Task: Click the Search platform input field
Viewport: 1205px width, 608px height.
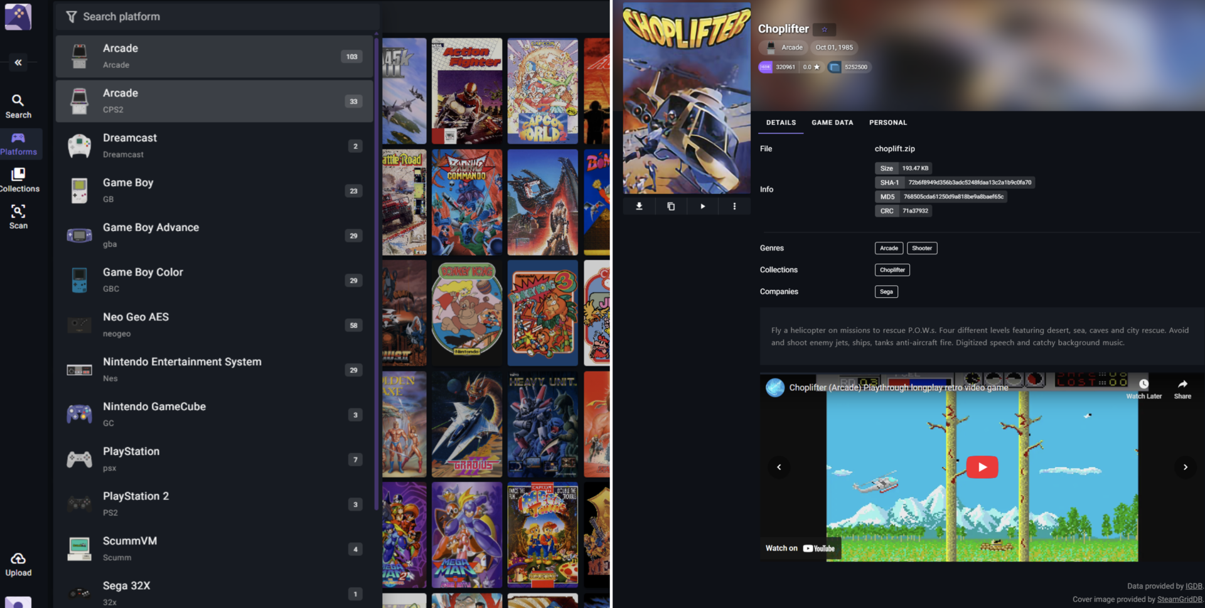Action: (217, 17)
